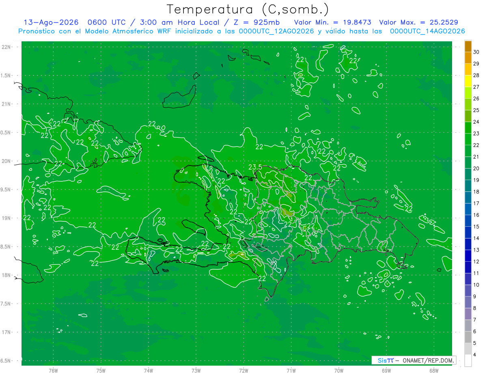Click the "Valor Min. = 19.8473" readout
487x376 pixels.
click(x=333, y=22)
